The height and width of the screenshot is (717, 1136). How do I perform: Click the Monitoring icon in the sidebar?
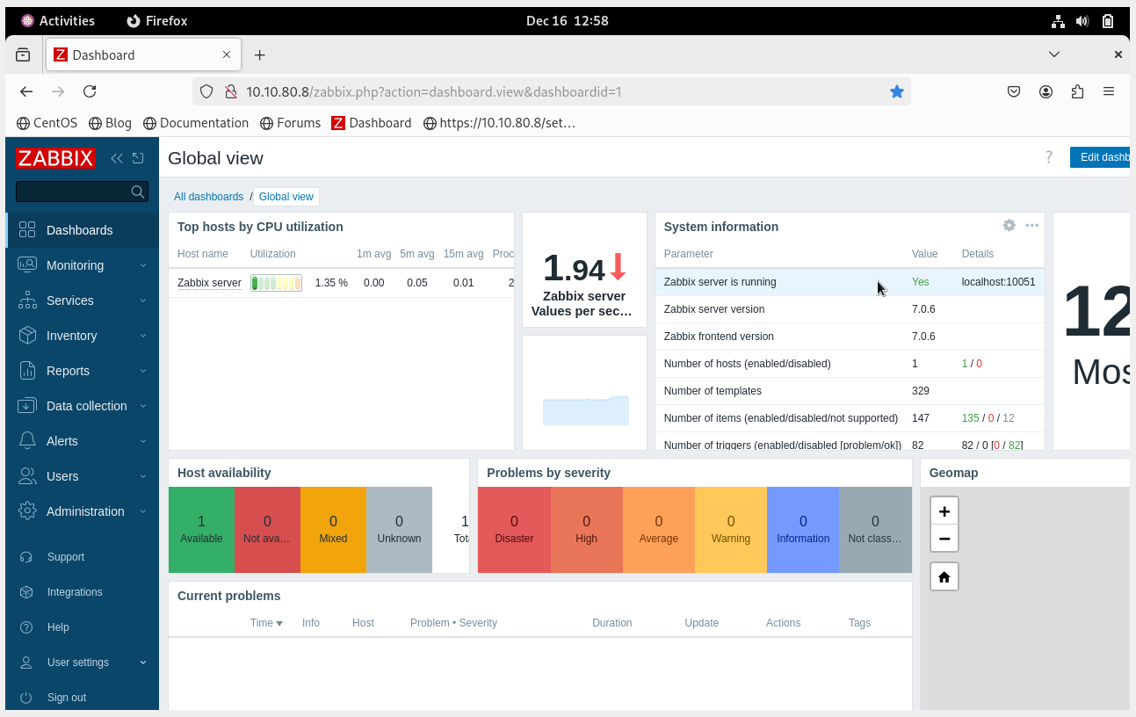27,264
